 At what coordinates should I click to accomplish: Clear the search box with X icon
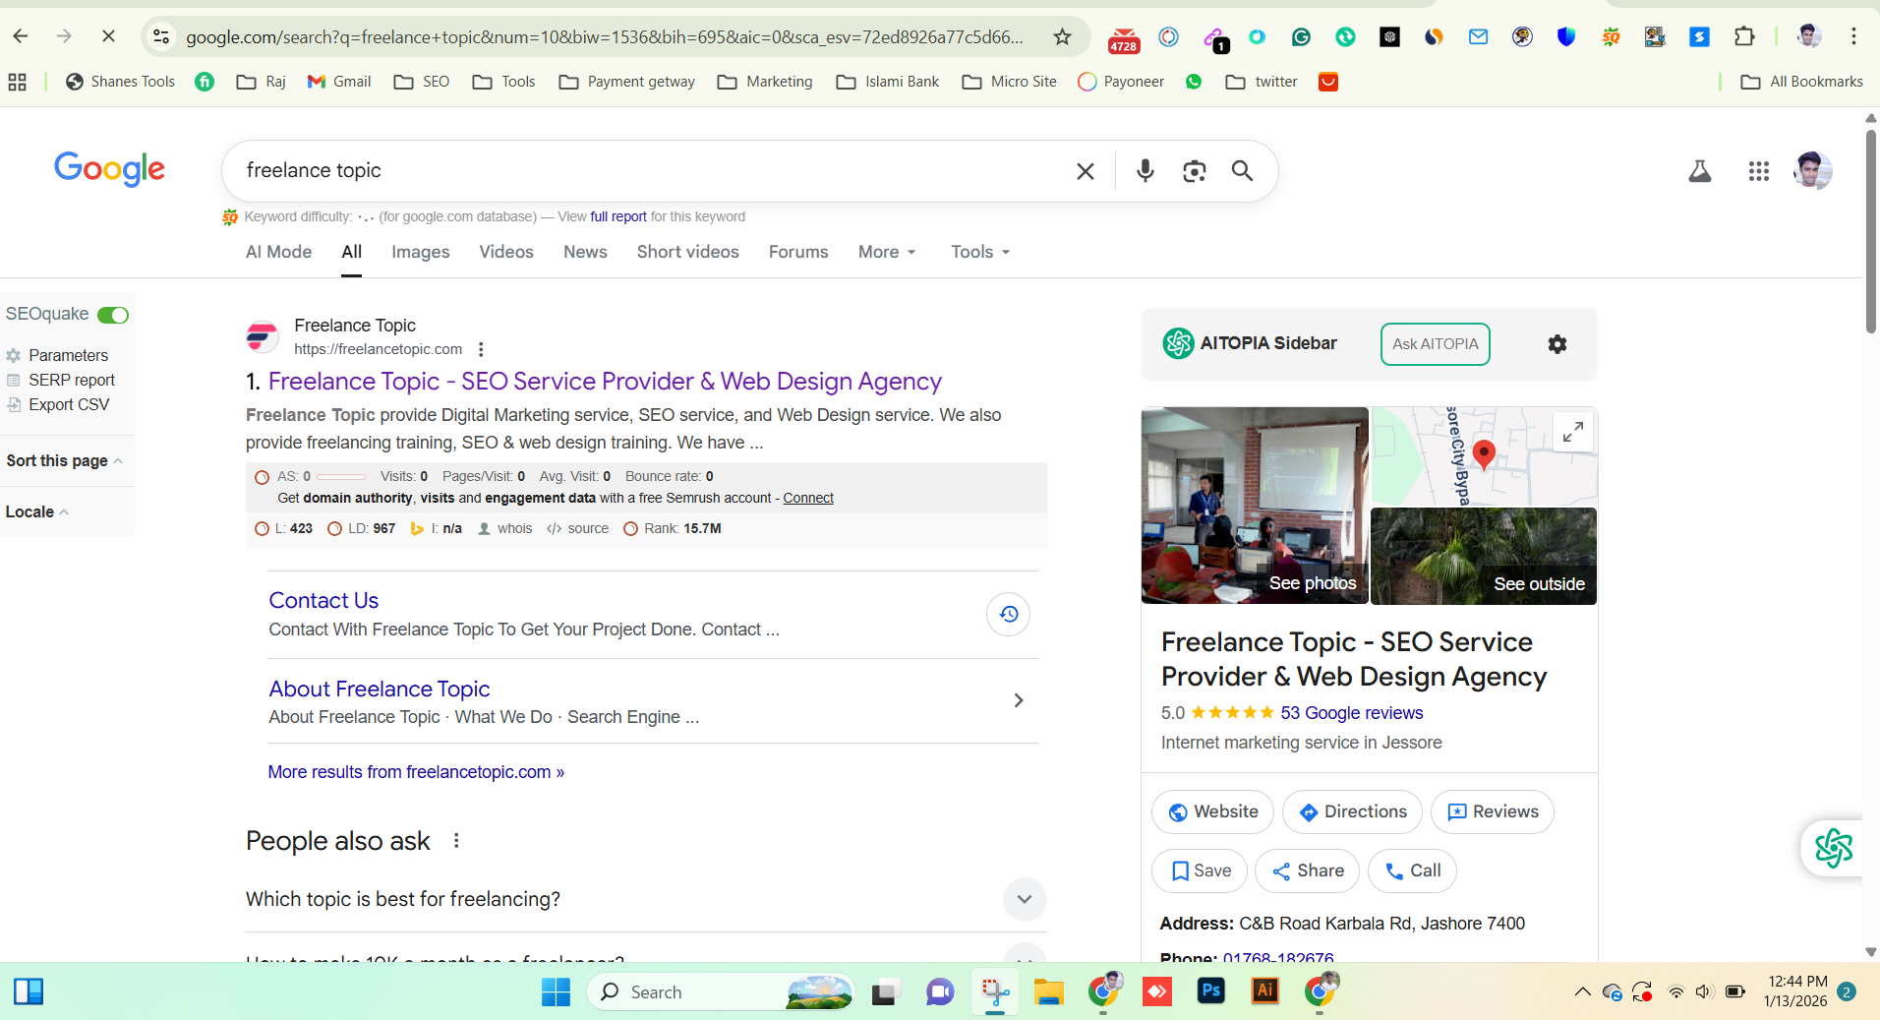click(x=1085, y=171)
